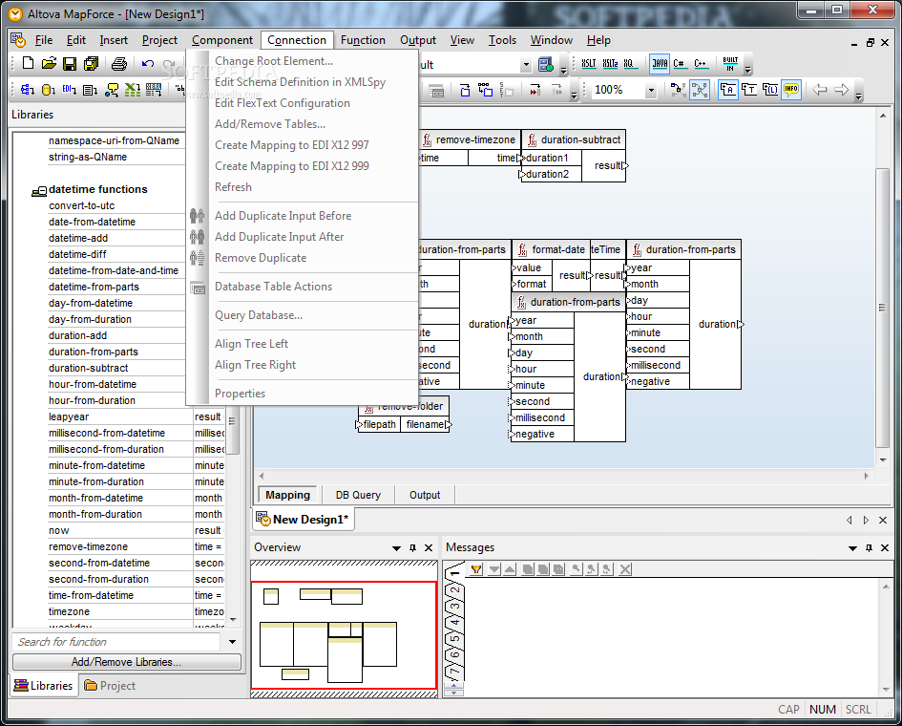This screenshot has height=726, width=902.
Task: Select XSLT output language
Action: click(x=589, y=64)
